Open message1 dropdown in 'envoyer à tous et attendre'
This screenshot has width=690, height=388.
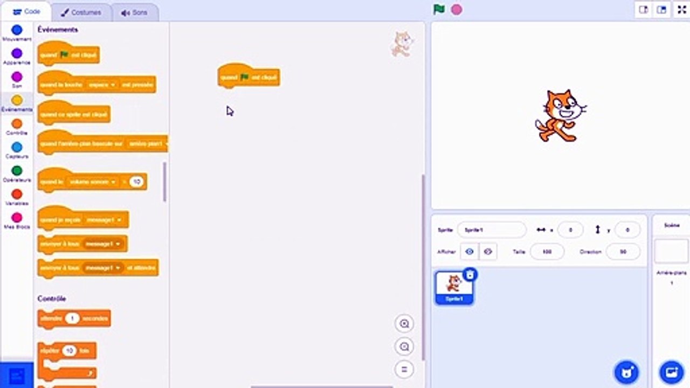(x=103, y=267)
